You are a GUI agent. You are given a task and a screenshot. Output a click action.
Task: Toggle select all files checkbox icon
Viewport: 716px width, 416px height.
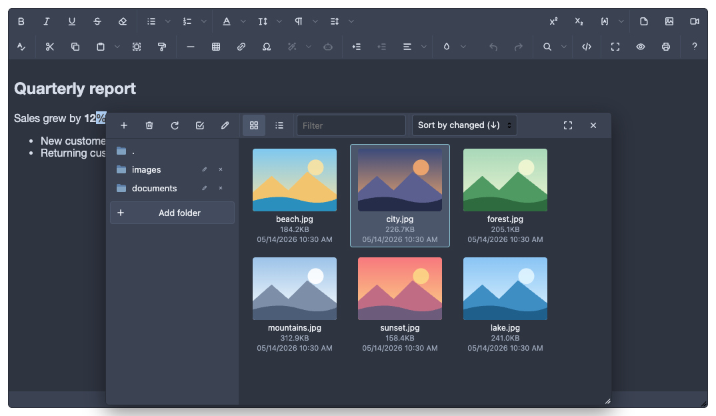[199, 125]
